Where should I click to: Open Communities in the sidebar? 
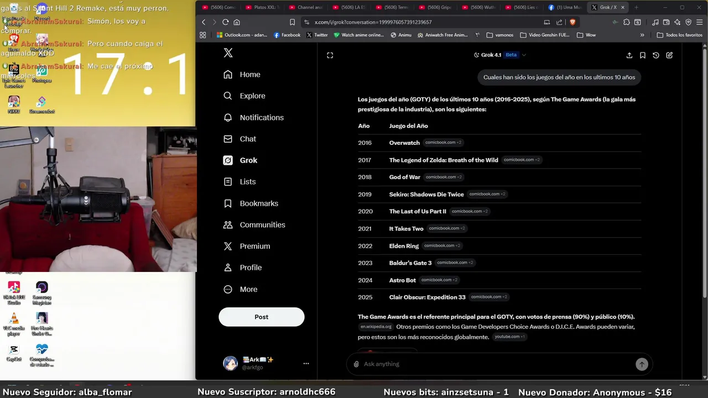click(254, 225)
